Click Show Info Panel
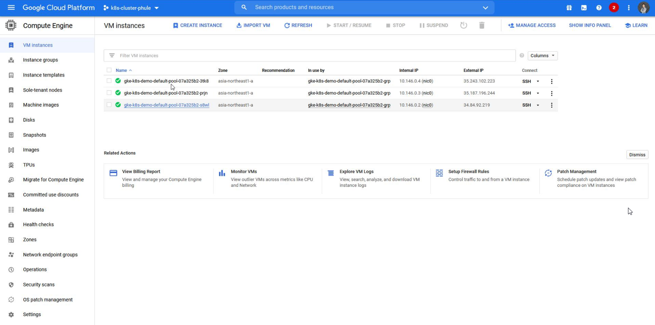 tap(590, 25)
